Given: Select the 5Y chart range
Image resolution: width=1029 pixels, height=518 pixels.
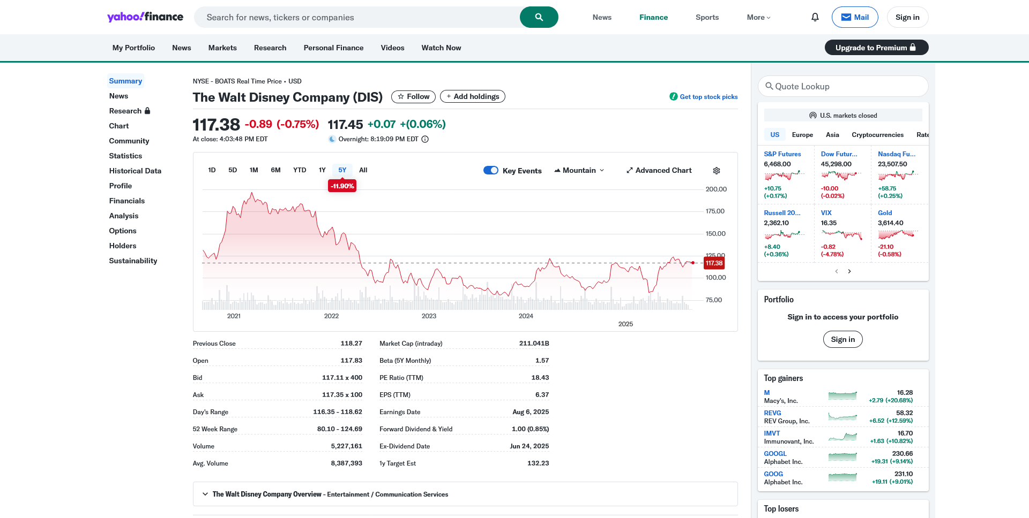Looking at the screenshot, I should (342, 170).
